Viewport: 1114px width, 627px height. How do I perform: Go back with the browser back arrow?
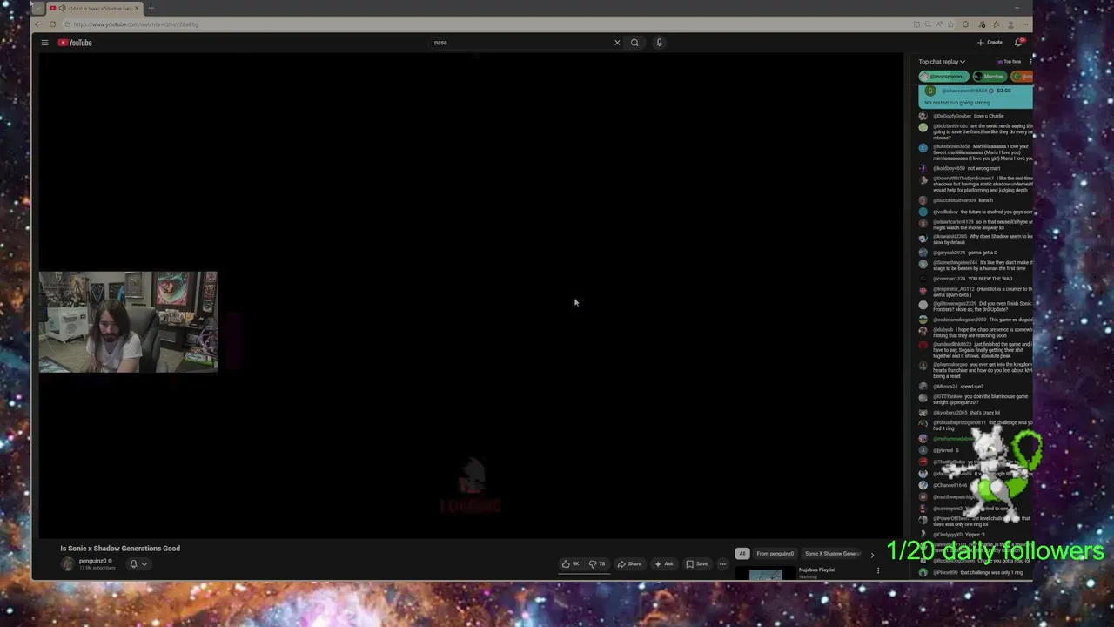[x=38, y=24]
